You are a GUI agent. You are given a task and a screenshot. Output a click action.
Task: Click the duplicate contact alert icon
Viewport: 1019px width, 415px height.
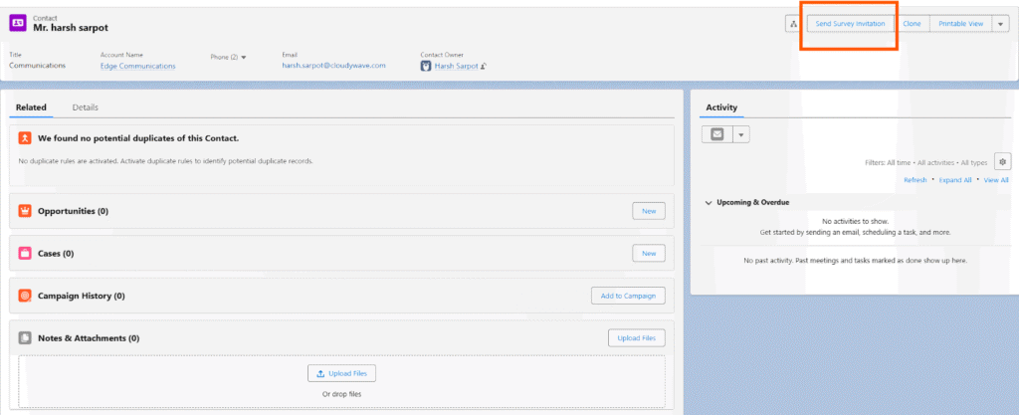click(25, 138)
